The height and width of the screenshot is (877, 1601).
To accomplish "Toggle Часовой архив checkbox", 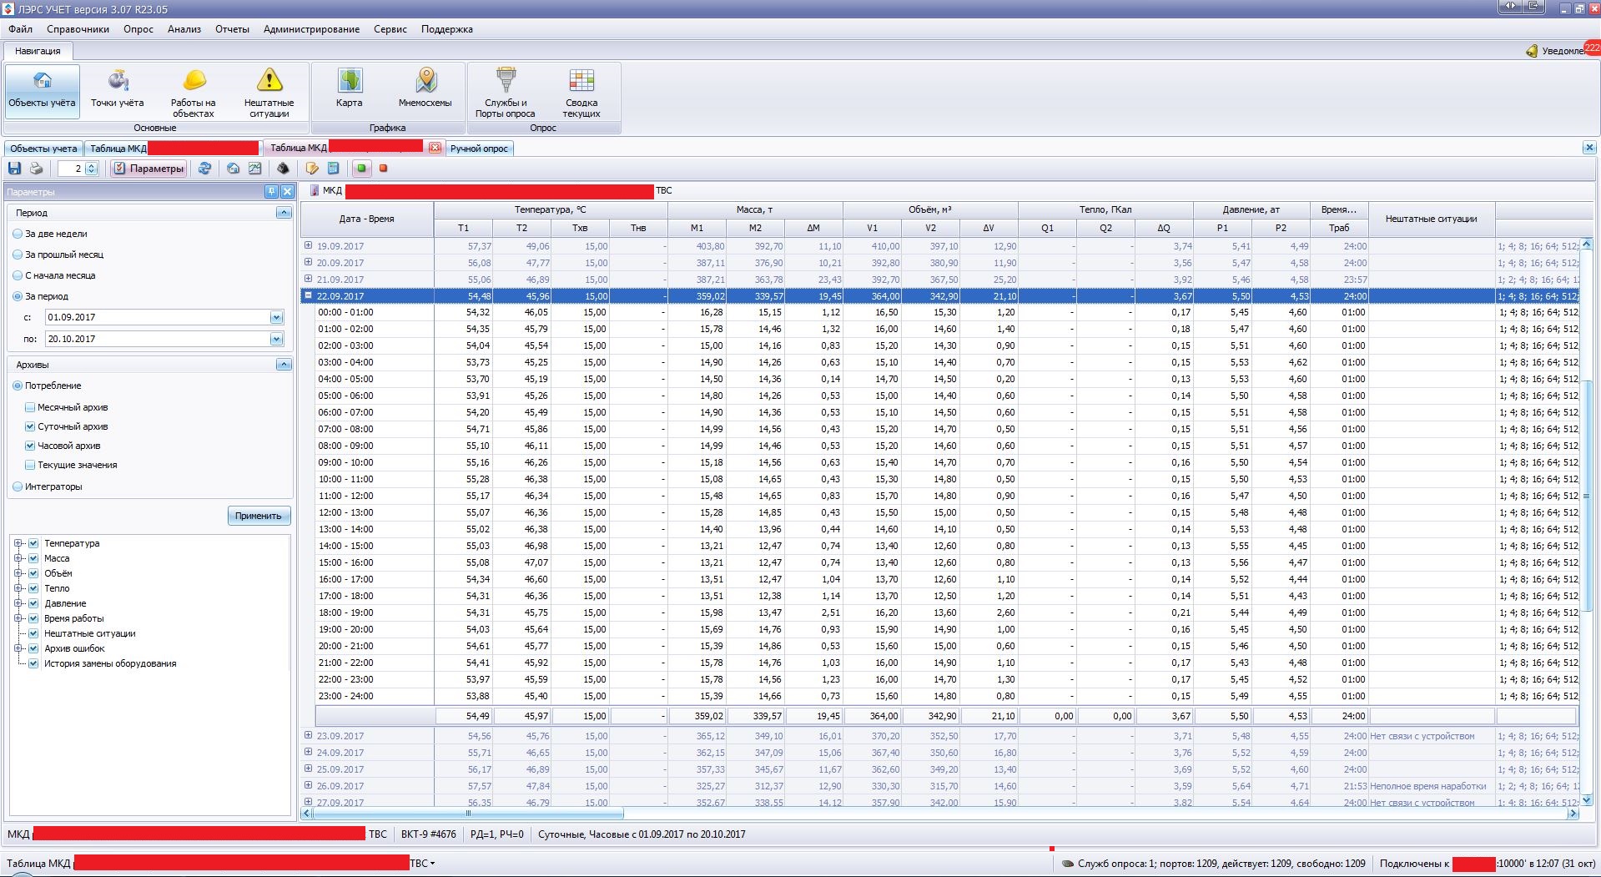I will pos(30,446).
